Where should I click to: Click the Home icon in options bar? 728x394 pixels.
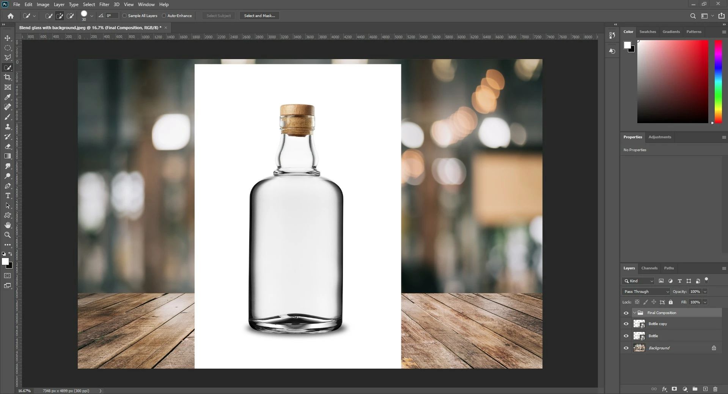tap(11, 16)
